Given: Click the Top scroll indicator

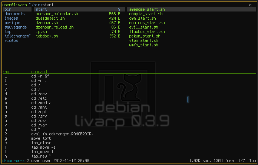Looking at the screenshot, I should (x=252, y=161).
